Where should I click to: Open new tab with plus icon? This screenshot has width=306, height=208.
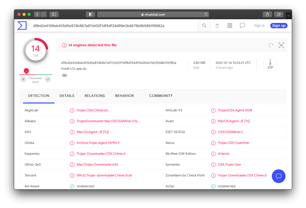[289, 16]
